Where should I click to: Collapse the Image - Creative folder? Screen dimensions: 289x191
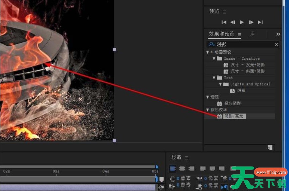[x=214, y=58]
